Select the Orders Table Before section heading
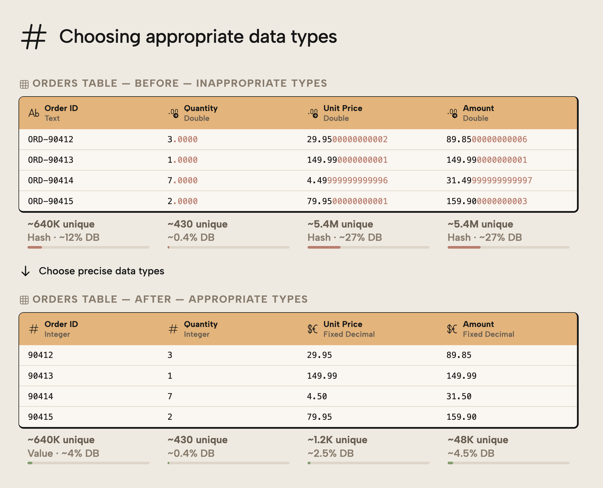Viewport: 603px width, 488px height. 180,83
